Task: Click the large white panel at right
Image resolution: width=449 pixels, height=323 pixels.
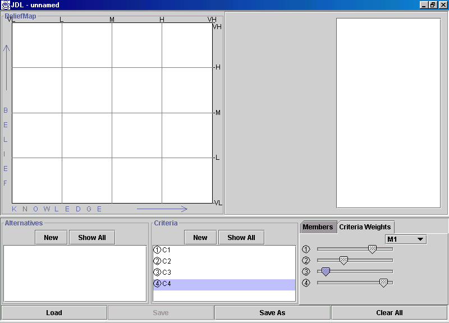Action: coord(388,113)
